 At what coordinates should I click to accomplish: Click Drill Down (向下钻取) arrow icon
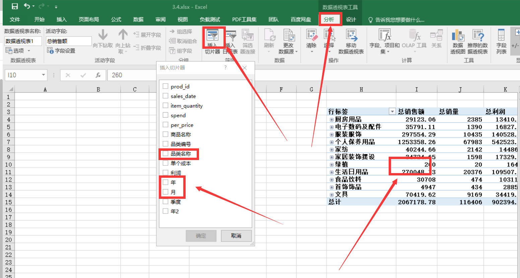pos(103,35)
